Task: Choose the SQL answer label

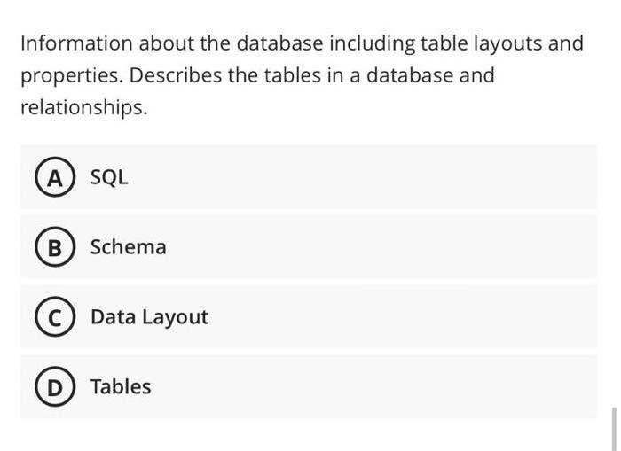Action: (x=109, y=177)
